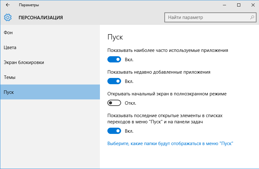
Task: Click the 'Пуск' page heading
Action: pos(115,37)
